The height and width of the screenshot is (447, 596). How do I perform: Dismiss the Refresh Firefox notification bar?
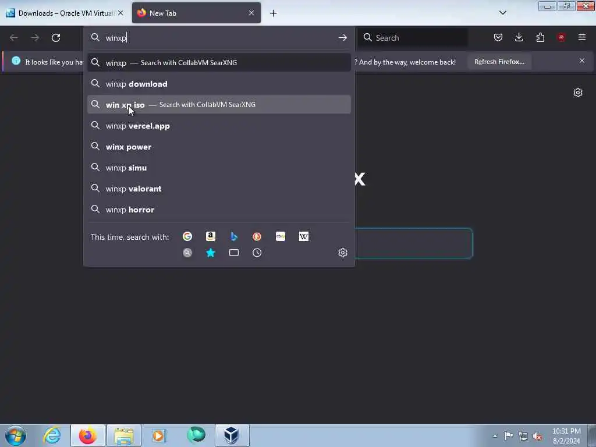tap(582, 61)
